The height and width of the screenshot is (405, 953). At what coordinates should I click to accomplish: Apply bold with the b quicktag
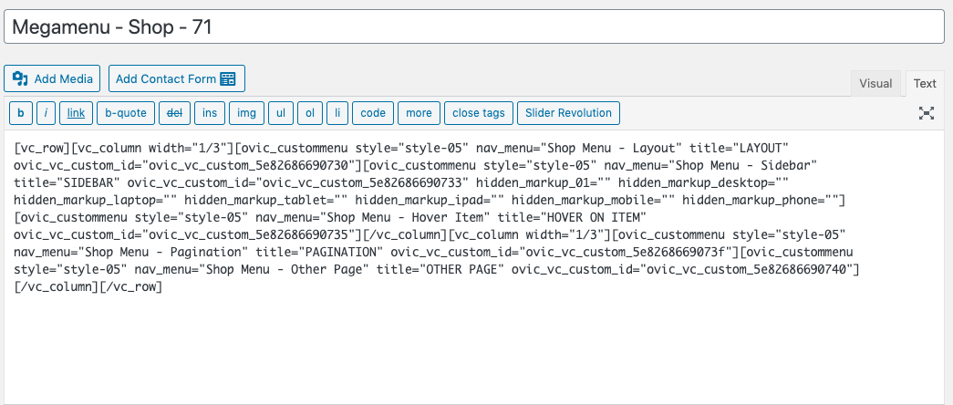point(21,113)
